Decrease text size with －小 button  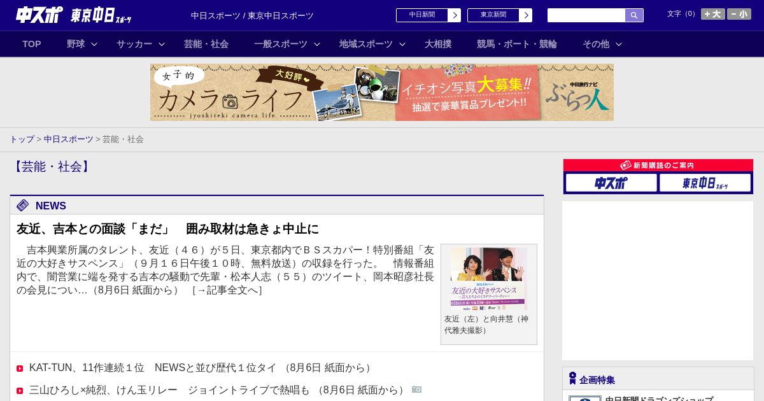[739, 14]
